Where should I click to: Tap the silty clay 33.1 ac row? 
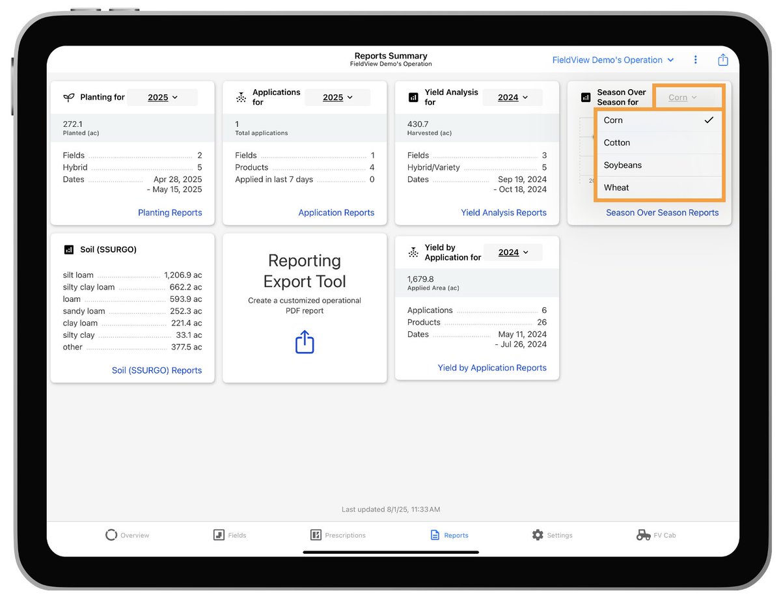[133, 335]
